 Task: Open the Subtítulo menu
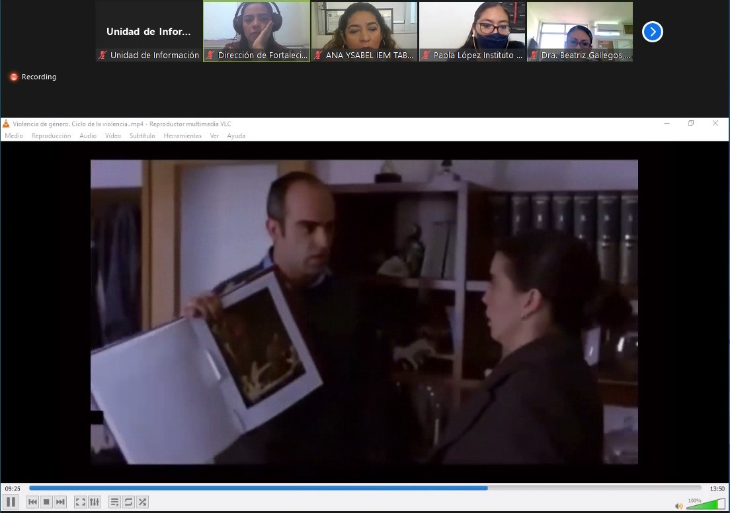(x=142, y=136)
